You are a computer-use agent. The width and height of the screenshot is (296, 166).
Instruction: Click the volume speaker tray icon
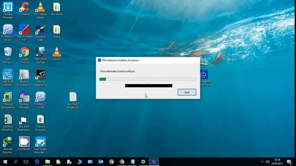tap(267, 162)
